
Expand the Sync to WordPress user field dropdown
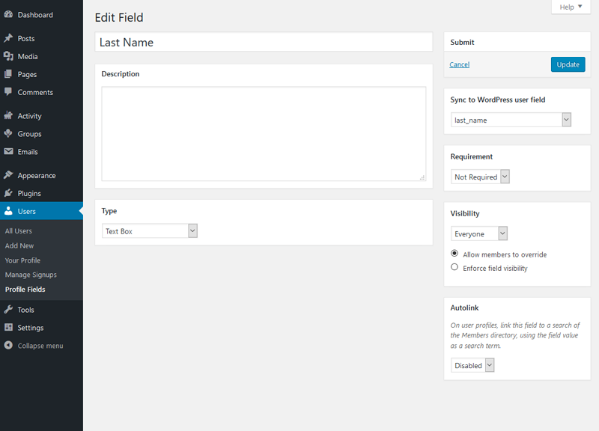[x=511, y=120]
